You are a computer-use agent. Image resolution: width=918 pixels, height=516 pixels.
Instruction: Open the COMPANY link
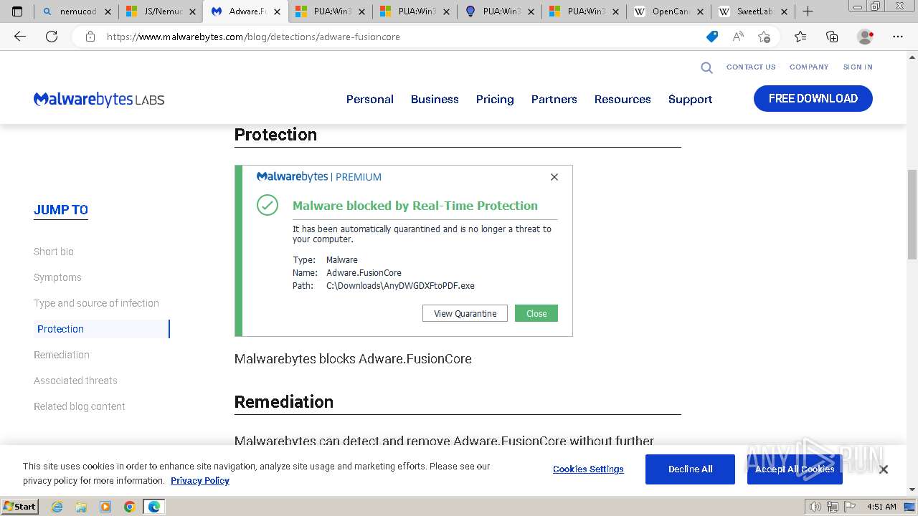[809, 67]
